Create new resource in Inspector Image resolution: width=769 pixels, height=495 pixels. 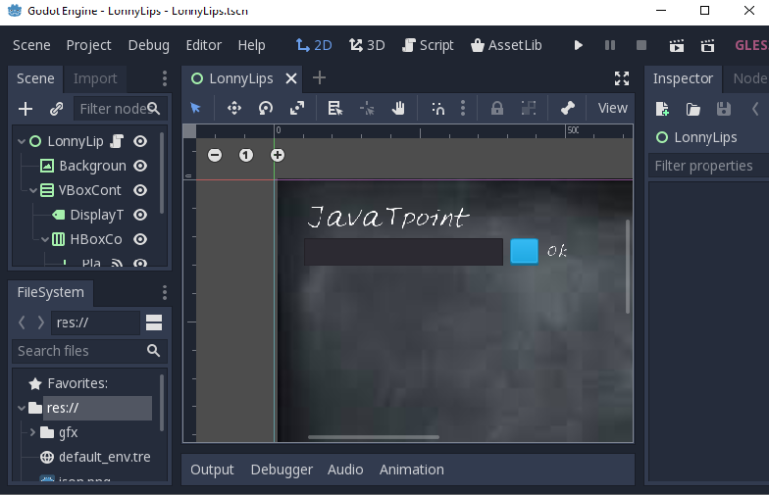pyautogui.click(x=662, y=109)
